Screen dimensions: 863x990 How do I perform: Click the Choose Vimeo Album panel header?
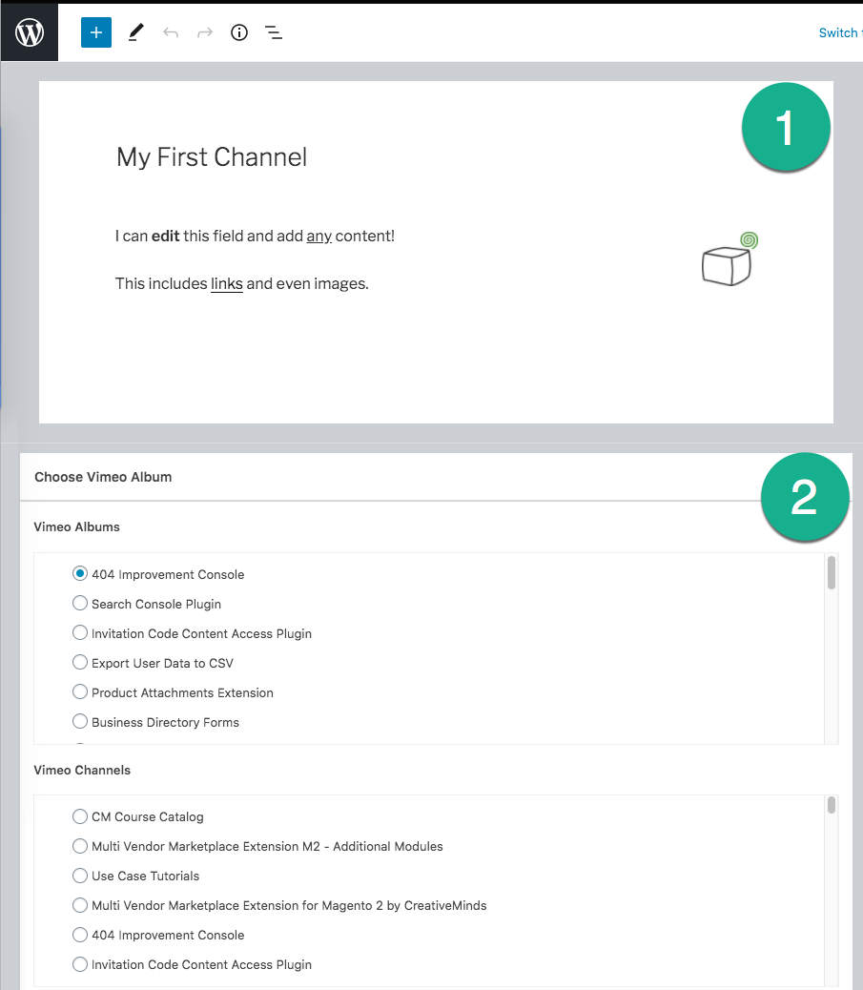[436, 477]
